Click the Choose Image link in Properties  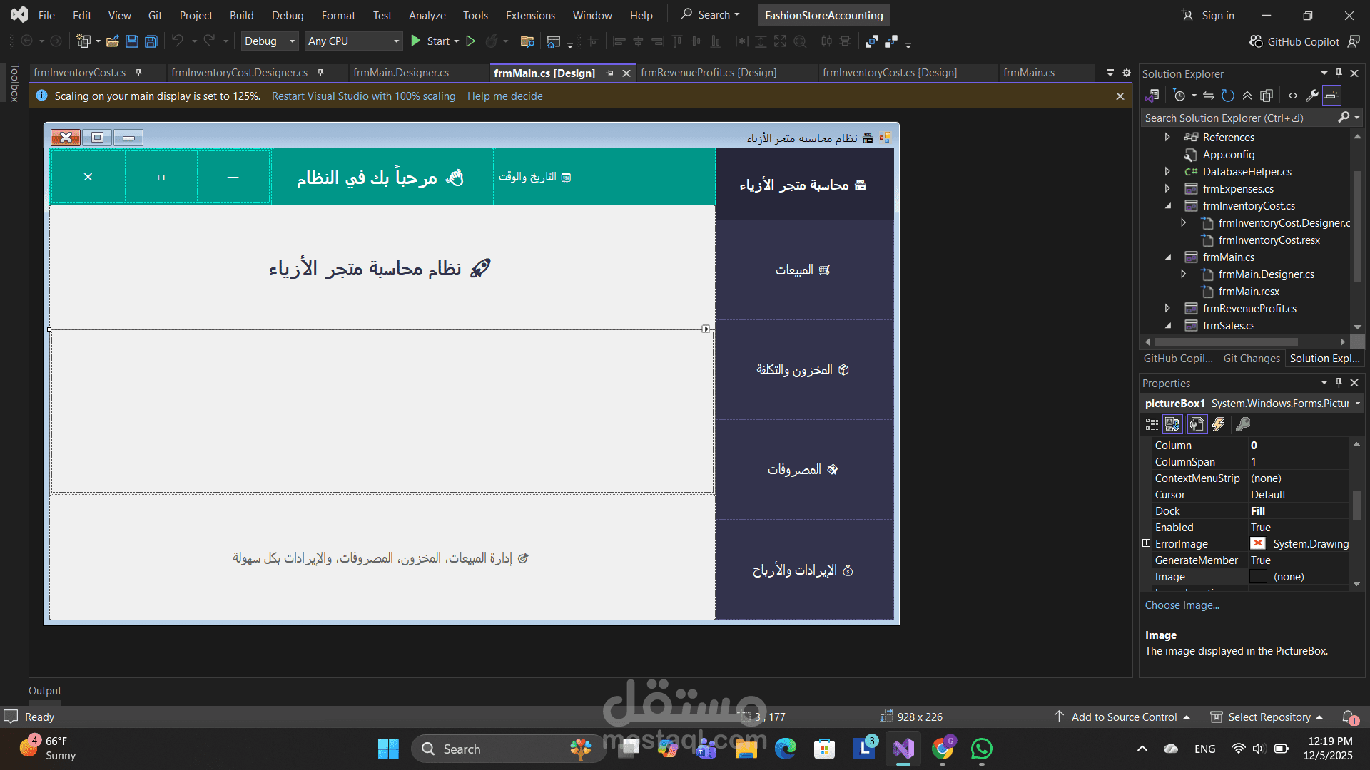click(1182, 605)
